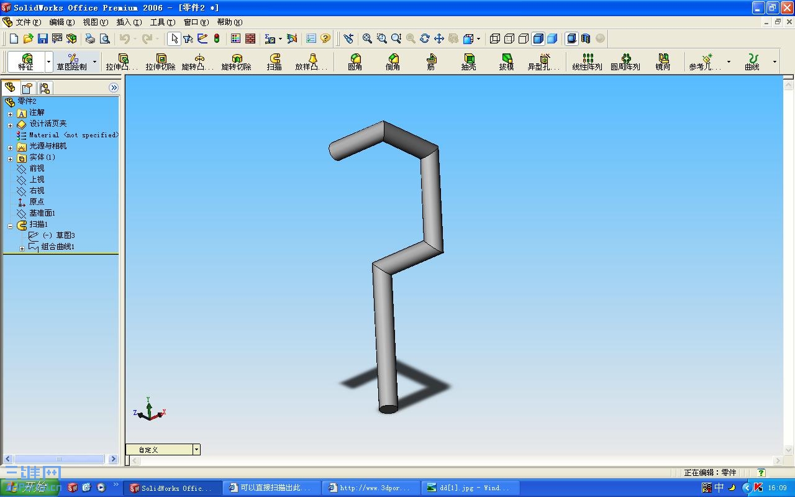Click the Rib (筋) tool
Image resolution: width=795 pixels, height=497 pixels.
[431, 62]
